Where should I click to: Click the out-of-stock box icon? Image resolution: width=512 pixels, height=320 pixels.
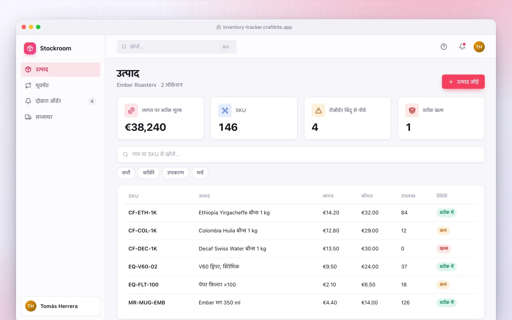coord(412,110)
